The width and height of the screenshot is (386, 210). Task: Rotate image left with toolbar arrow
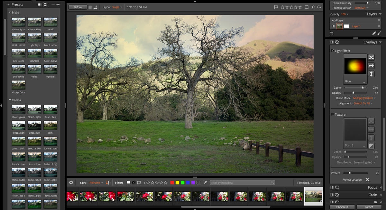(x=313, y=7)
